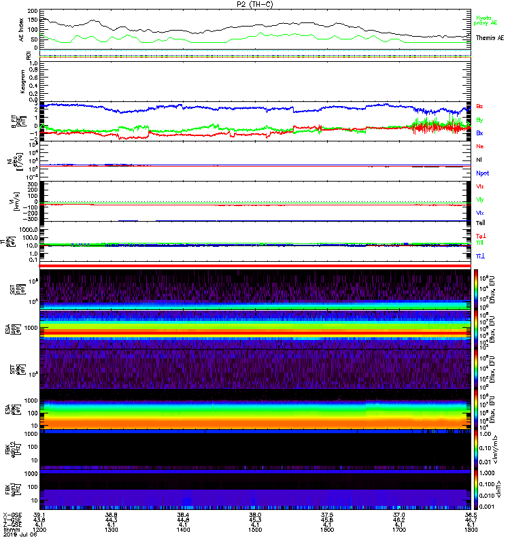The height and width of the screenshot is (544, 510).
Task: Click the Keogram axis label
Action: point(22,82)
